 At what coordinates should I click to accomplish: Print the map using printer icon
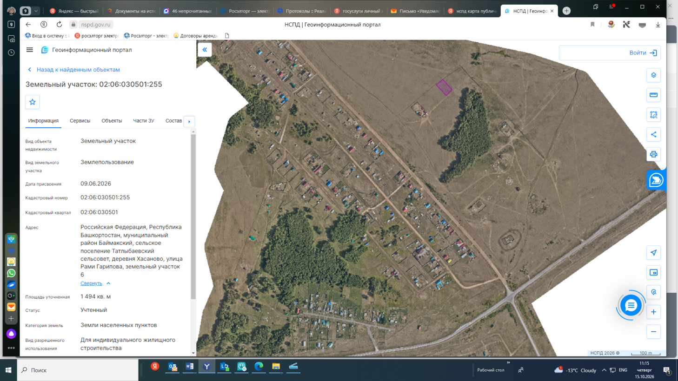pyautogui.click(x=653, y=154)
